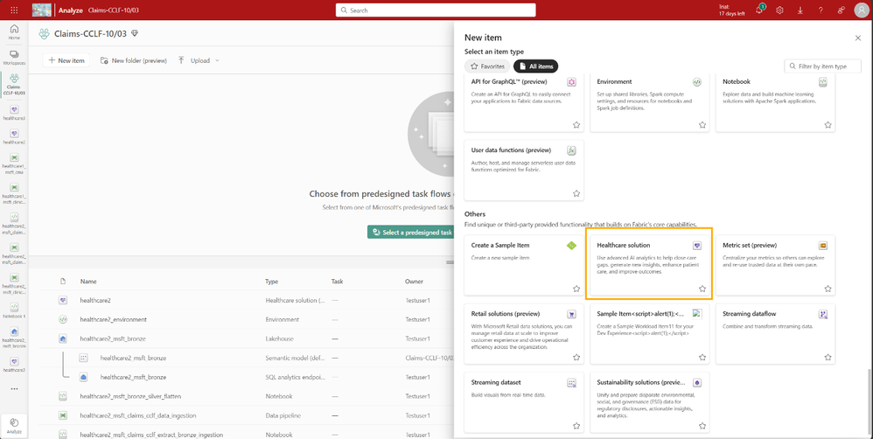Open healthcare2_environment in list
This screenshot has width=873, height=439.
pos(113,319)
